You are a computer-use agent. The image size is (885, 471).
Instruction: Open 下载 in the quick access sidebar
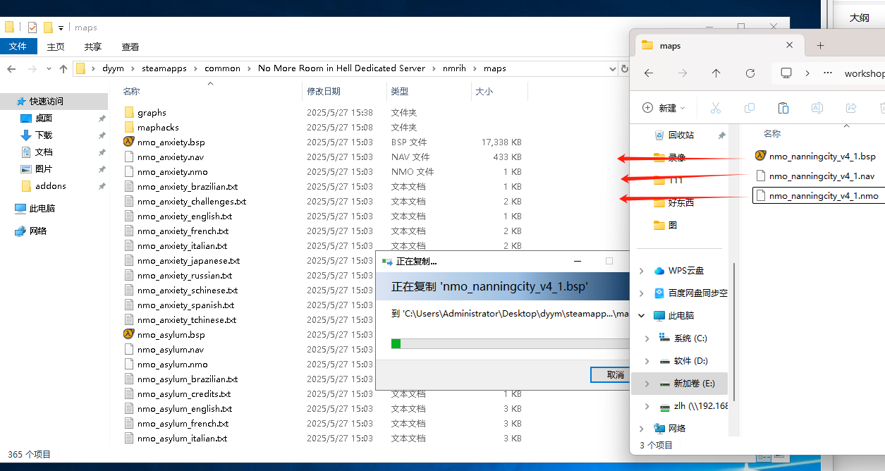click(44, 135)
